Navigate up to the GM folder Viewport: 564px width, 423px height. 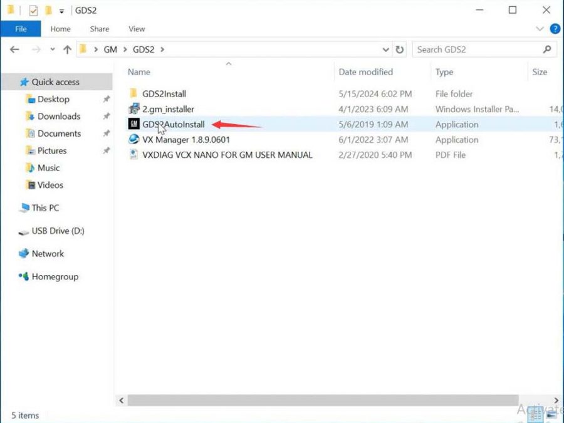pyautogui.click(x=68, y=49)
